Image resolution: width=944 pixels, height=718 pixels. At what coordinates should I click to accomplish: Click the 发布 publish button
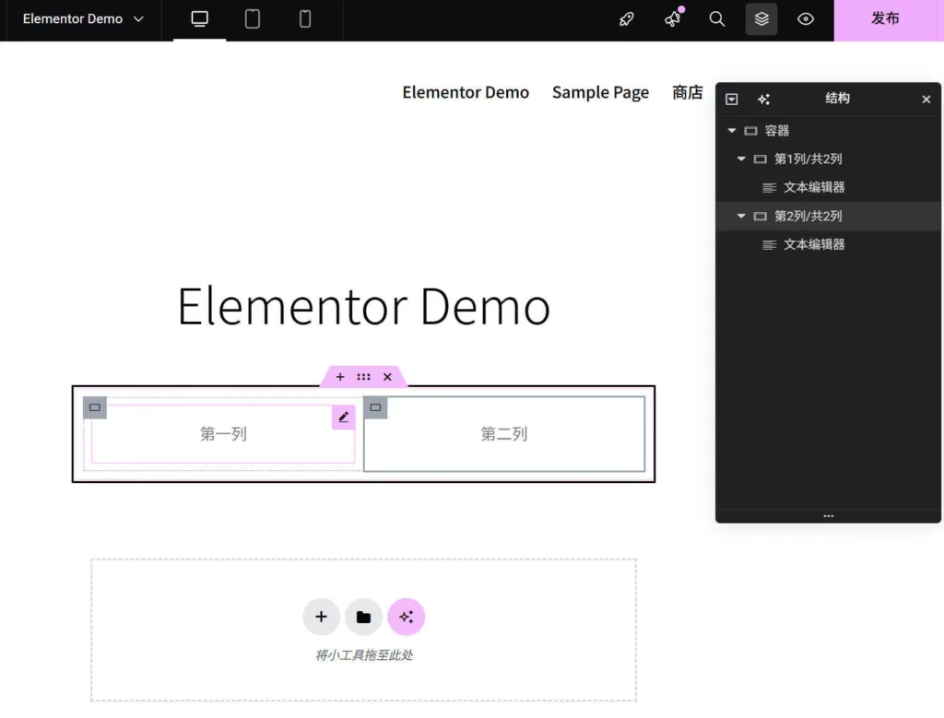pos(886,19)
